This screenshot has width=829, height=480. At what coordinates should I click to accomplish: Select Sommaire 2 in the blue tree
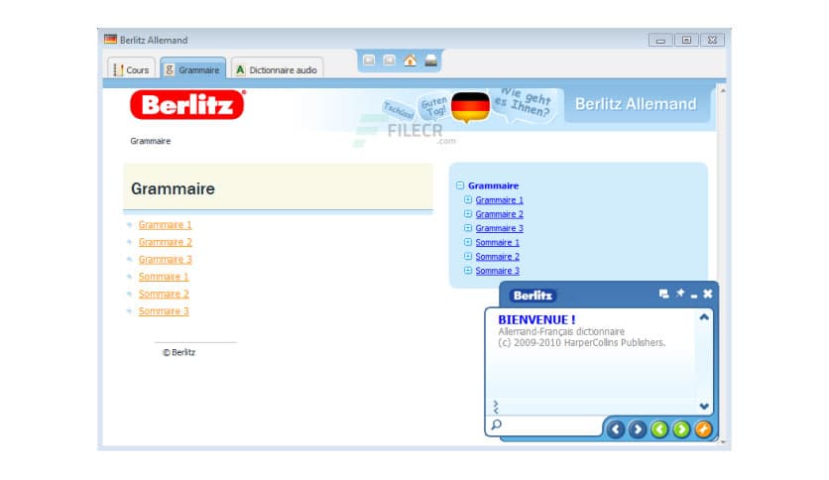pos(497,257)
